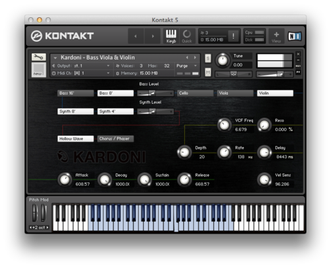331x268 pixels.
Task: Click the Release knob
Action: coord(184,179)
